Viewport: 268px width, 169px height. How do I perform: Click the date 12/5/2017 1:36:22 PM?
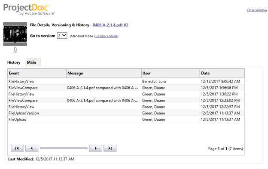point(219,94)
